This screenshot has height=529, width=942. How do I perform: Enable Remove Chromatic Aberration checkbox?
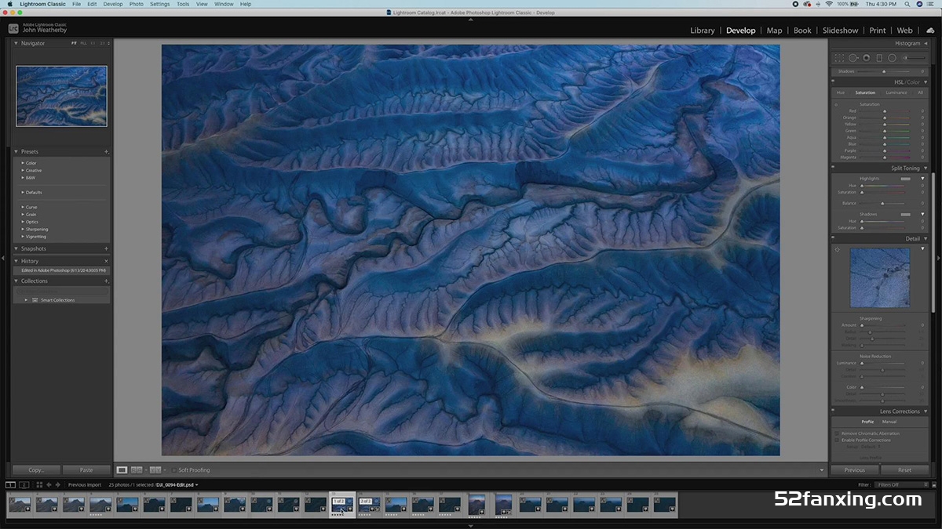tap(837, 433)
